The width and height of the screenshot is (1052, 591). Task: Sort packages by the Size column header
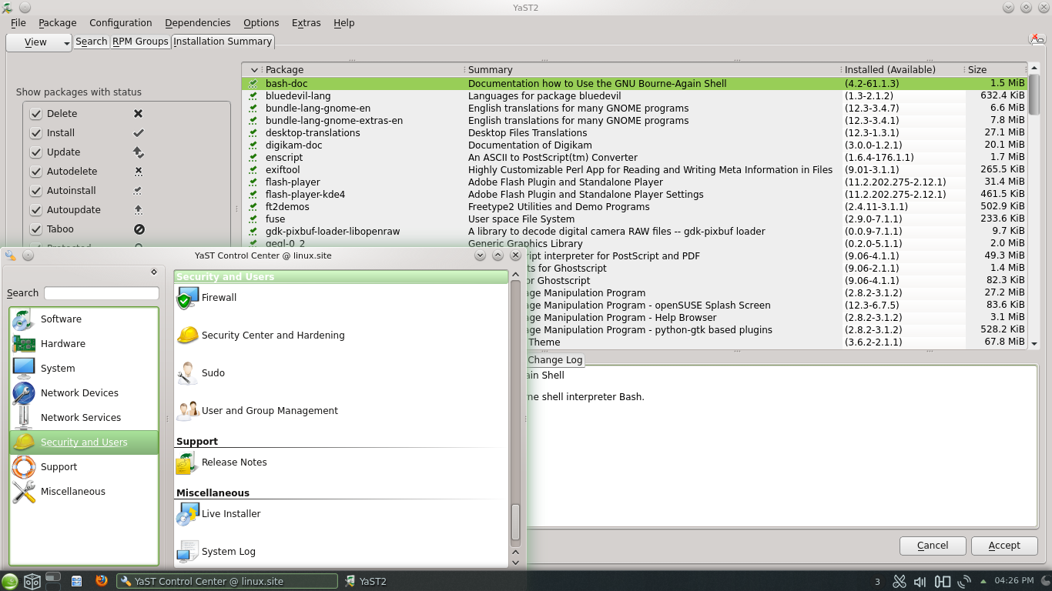[994, 69]
